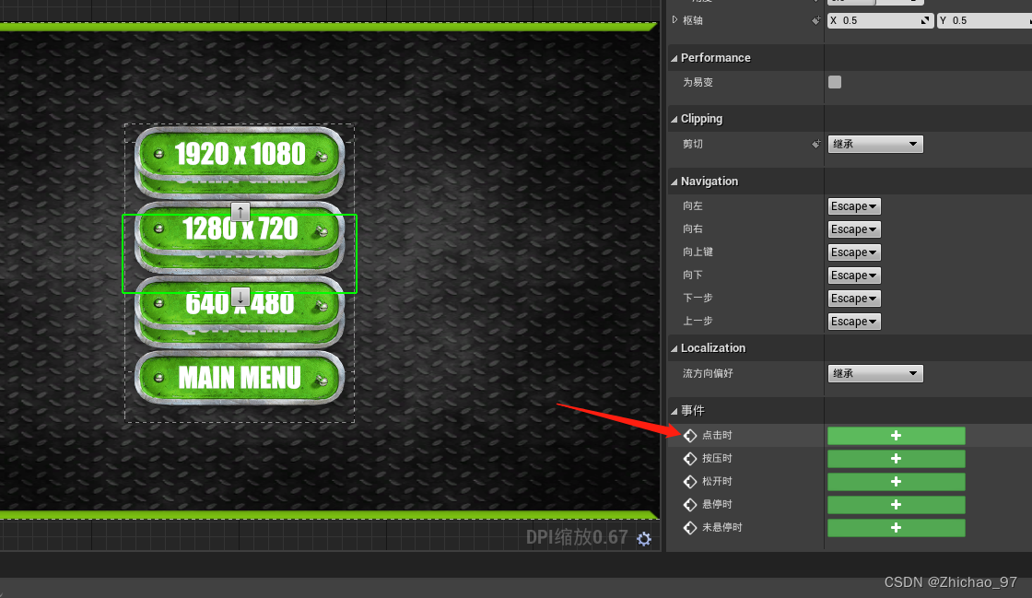Screen dimensions: 1032x598
Task: Click the event icon beside 未悬停时
Action: coord(690,528)
